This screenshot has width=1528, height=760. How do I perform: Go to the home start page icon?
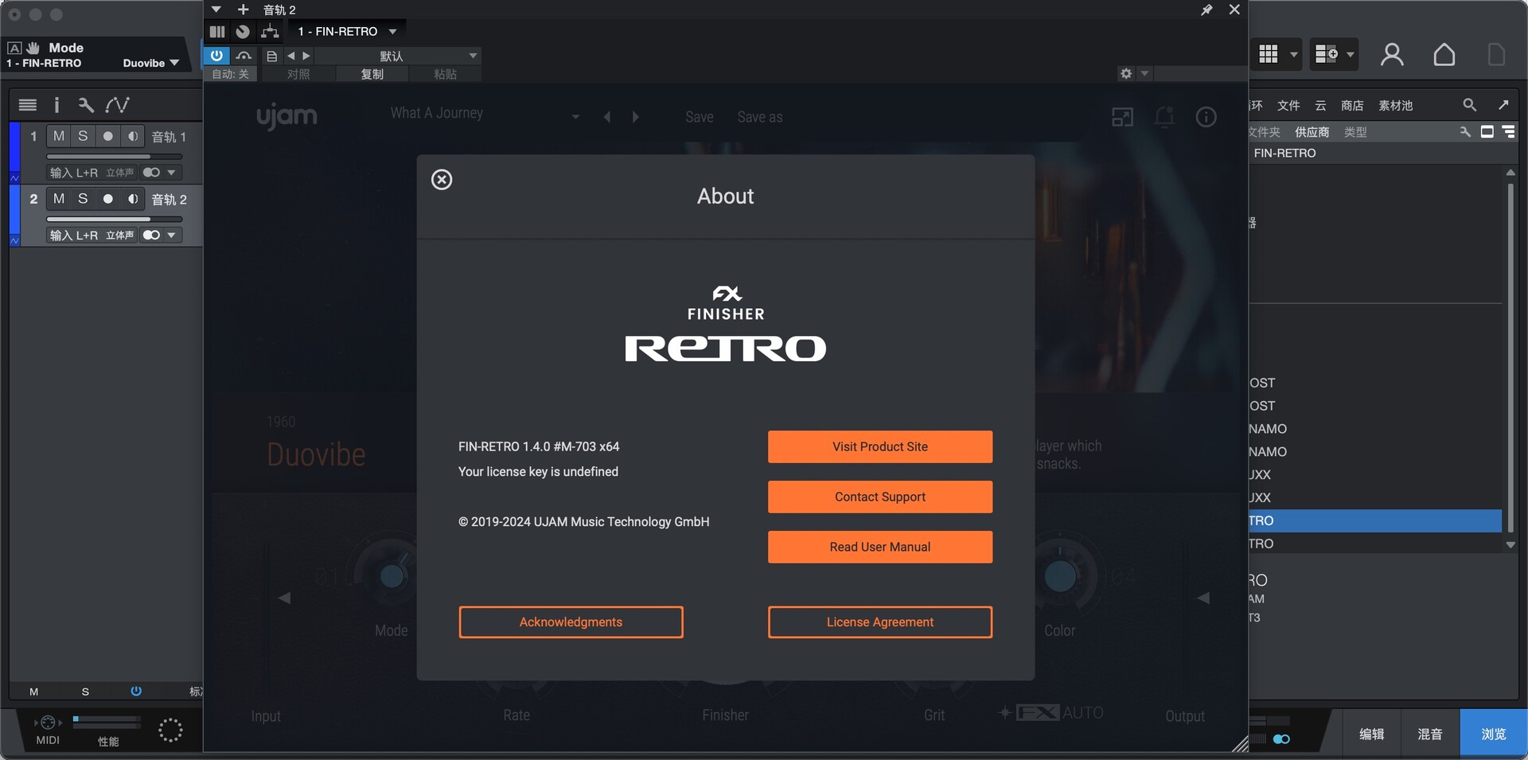click(1444, 54)
